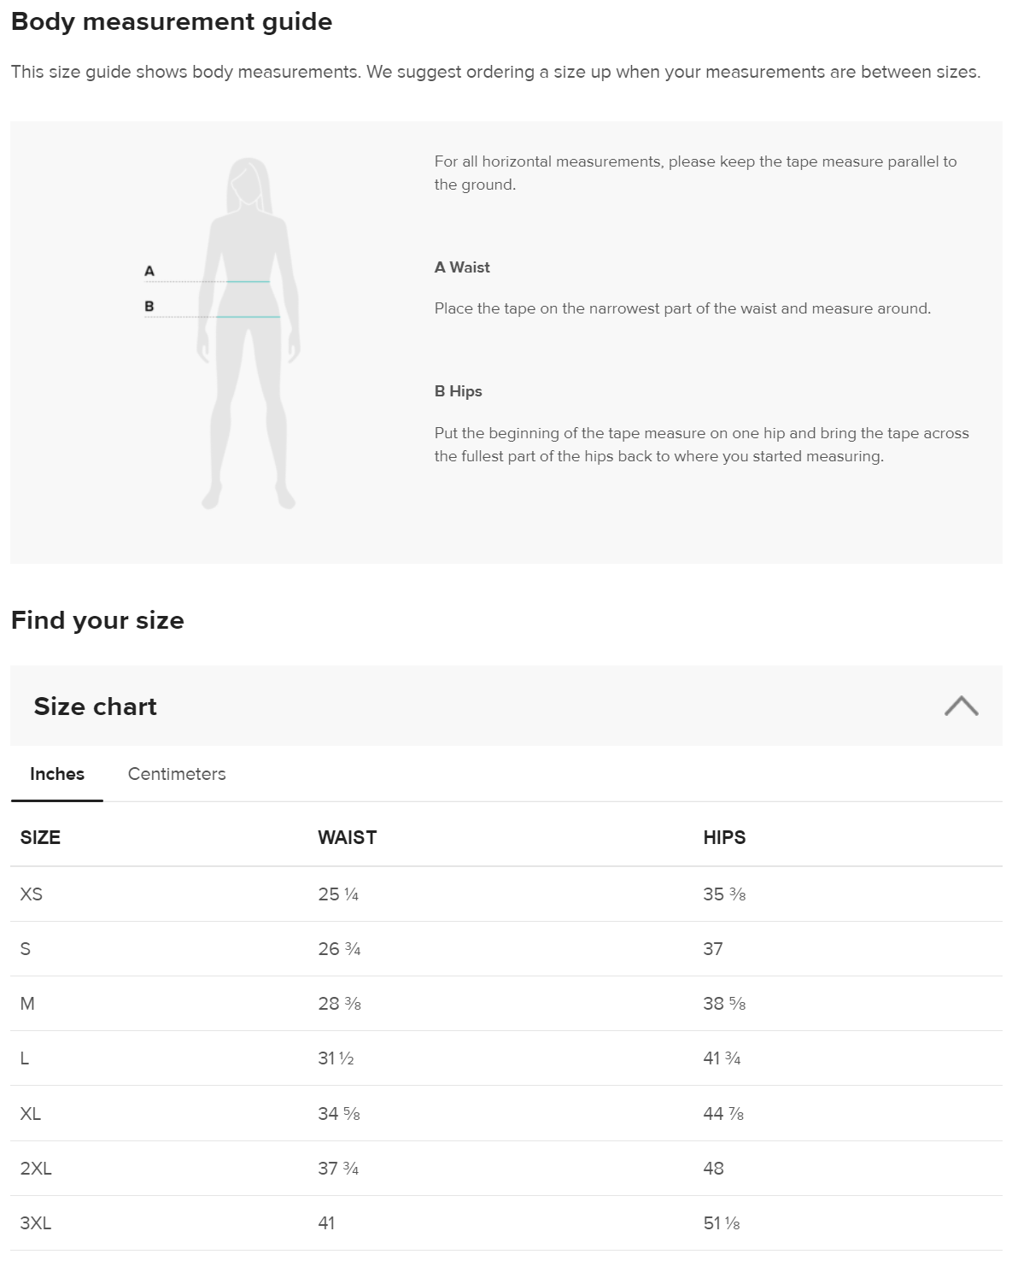Click the WAIST column header
The image size is (1012, 1272).
coord(347,837)
